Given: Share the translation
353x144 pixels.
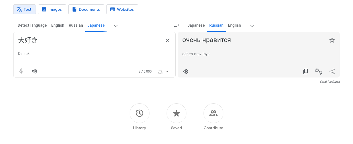Looking at the screenshot, I should click(332, 71).
